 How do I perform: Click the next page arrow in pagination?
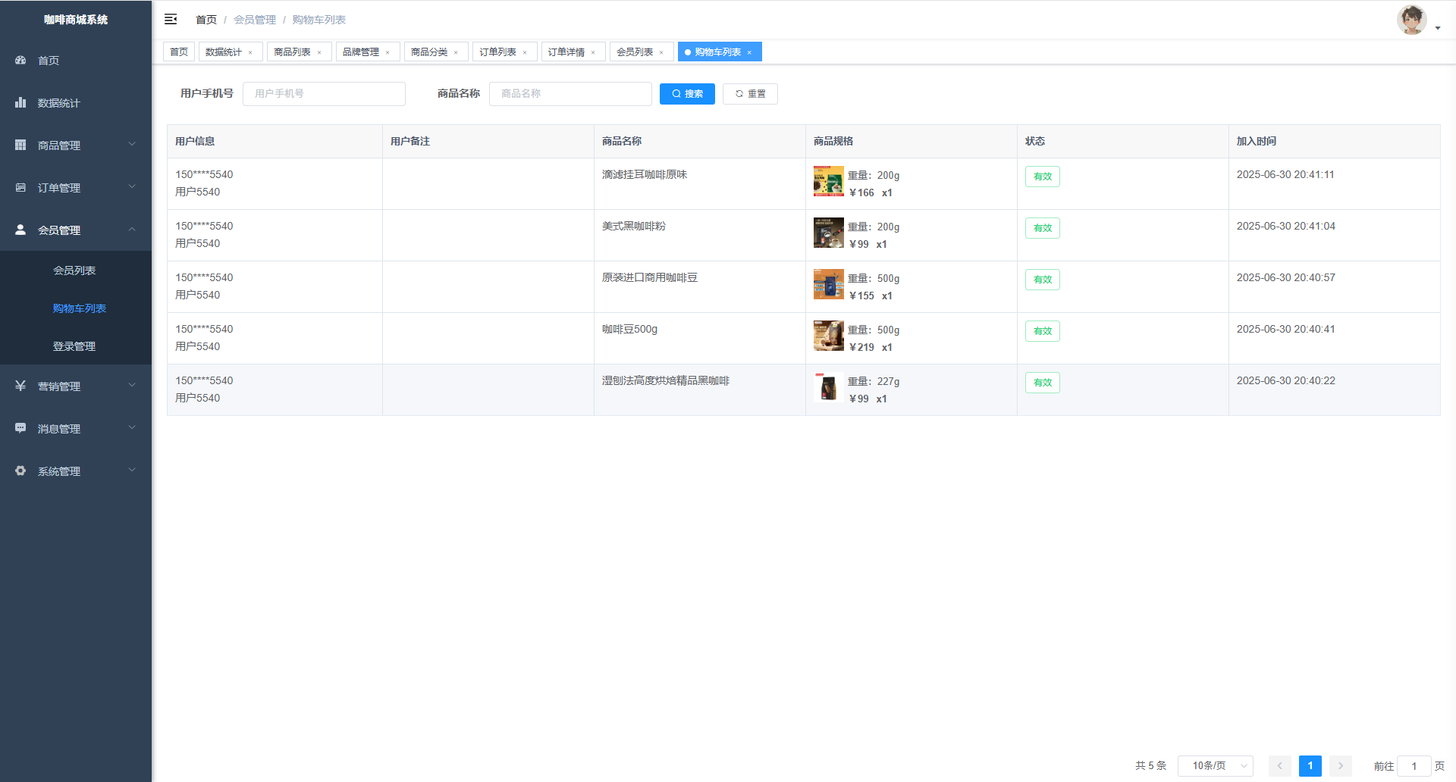click(1340, 766)
